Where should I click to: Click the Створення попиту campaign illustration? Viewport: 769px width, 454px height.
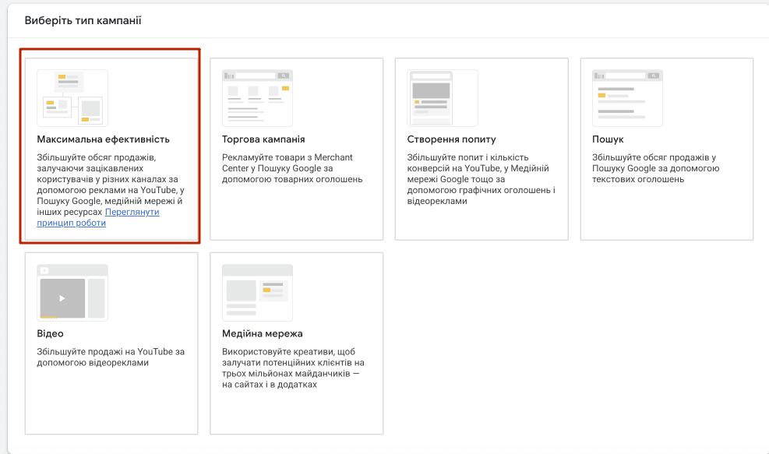(443, 98)
